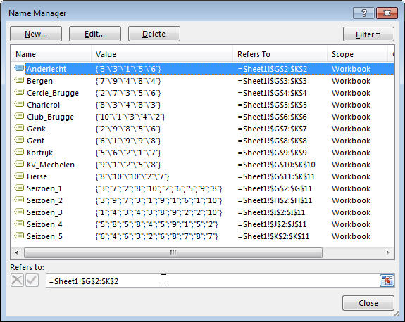Click the name icon beside KV_Mechelen
Image resolution: width=405 pixels, height=322 pixels.
[x=20, y=164]
